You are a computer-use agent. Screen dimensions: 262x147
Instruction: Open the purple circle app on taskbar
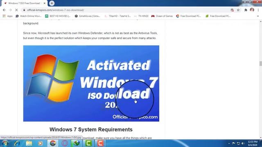point(65,143)
